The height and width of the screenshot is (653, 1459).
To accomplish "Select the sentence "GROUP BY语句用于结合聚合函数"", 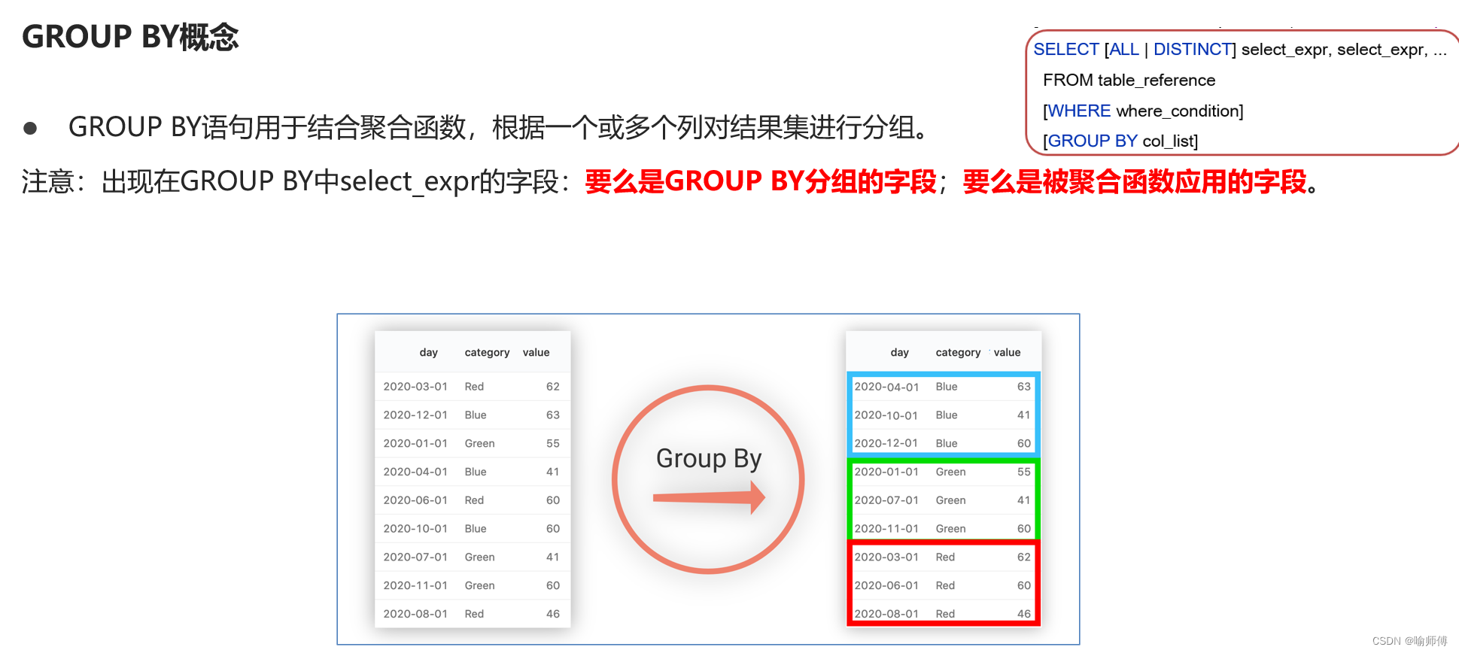I will (267, 127).
